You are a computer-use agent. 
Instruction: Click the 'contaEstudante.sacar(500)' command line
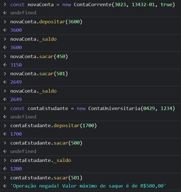[46, 143]
